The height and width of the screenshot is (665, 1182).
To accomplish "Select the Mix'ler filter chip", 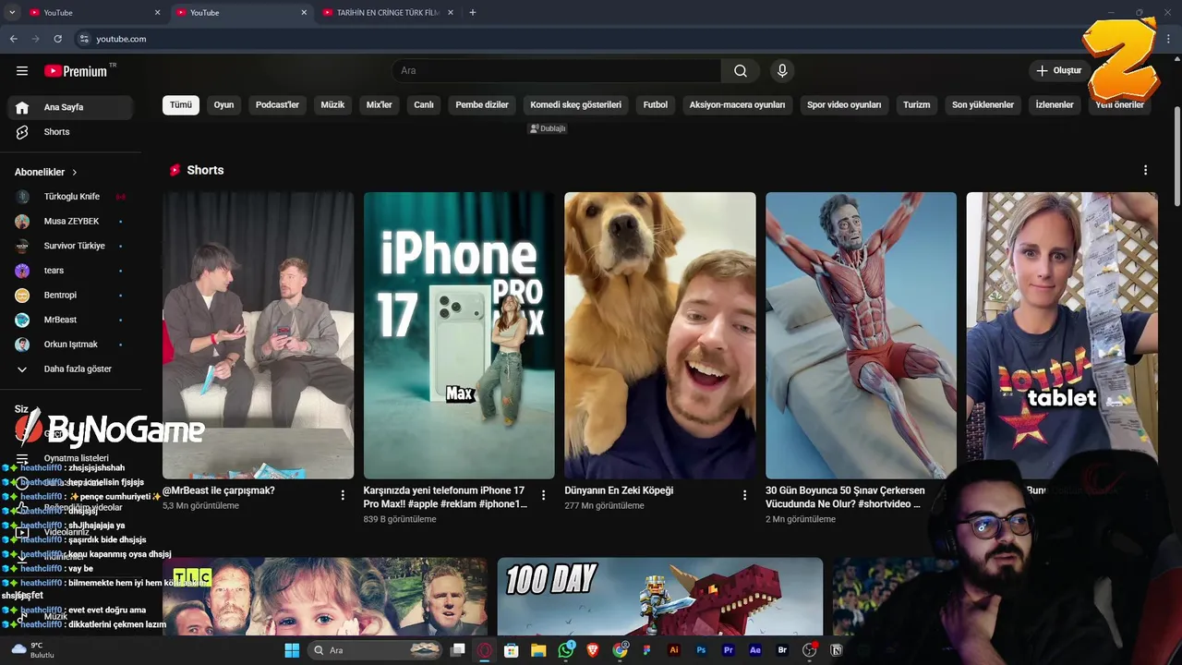I will pyautogui.click(x=380, y=105).
